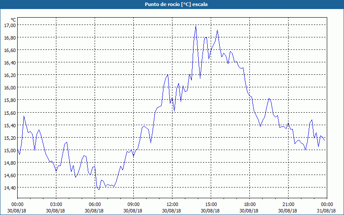Select the 16,20 y-axis value

tap(10, 75)
